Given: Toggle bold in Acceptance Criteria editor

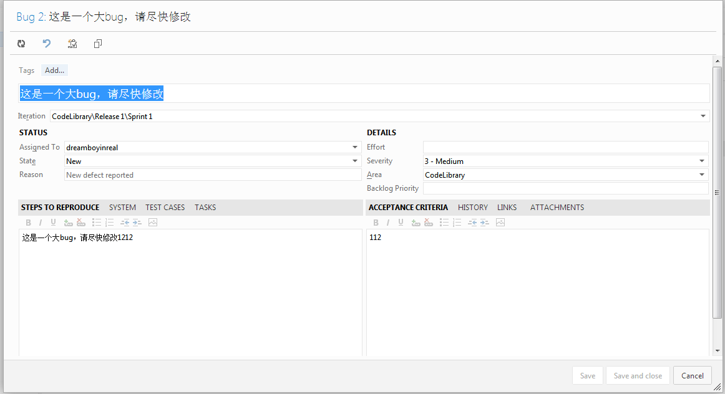Looking at the screenshot, I should click(x=376, y=223).
